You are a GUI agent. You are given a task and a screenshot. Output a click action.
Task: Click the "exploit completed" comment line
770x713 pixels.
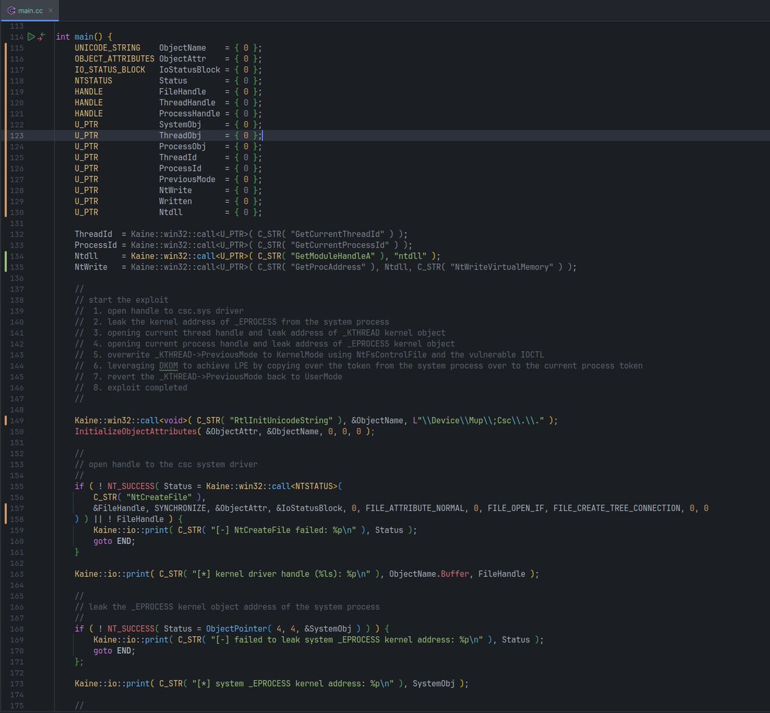coord(131,388)
